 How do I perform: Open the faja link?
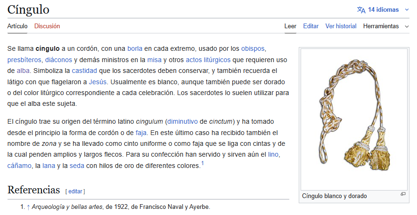click(x=141, y=133)
